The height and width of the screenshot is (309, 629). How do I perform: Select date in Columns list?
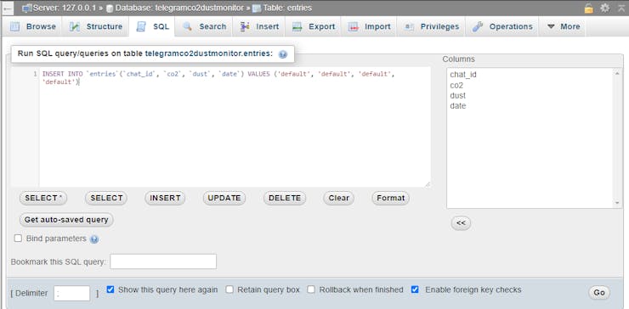[457, 106]
